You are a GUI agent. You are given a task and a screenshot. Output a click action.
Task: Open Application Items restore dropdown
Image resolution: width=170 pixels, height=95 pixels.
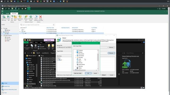[x=20, y=18]
